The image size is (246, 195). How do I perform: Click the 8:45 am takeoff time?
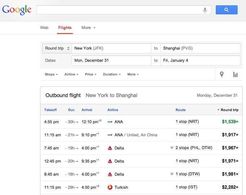point(51,174)
